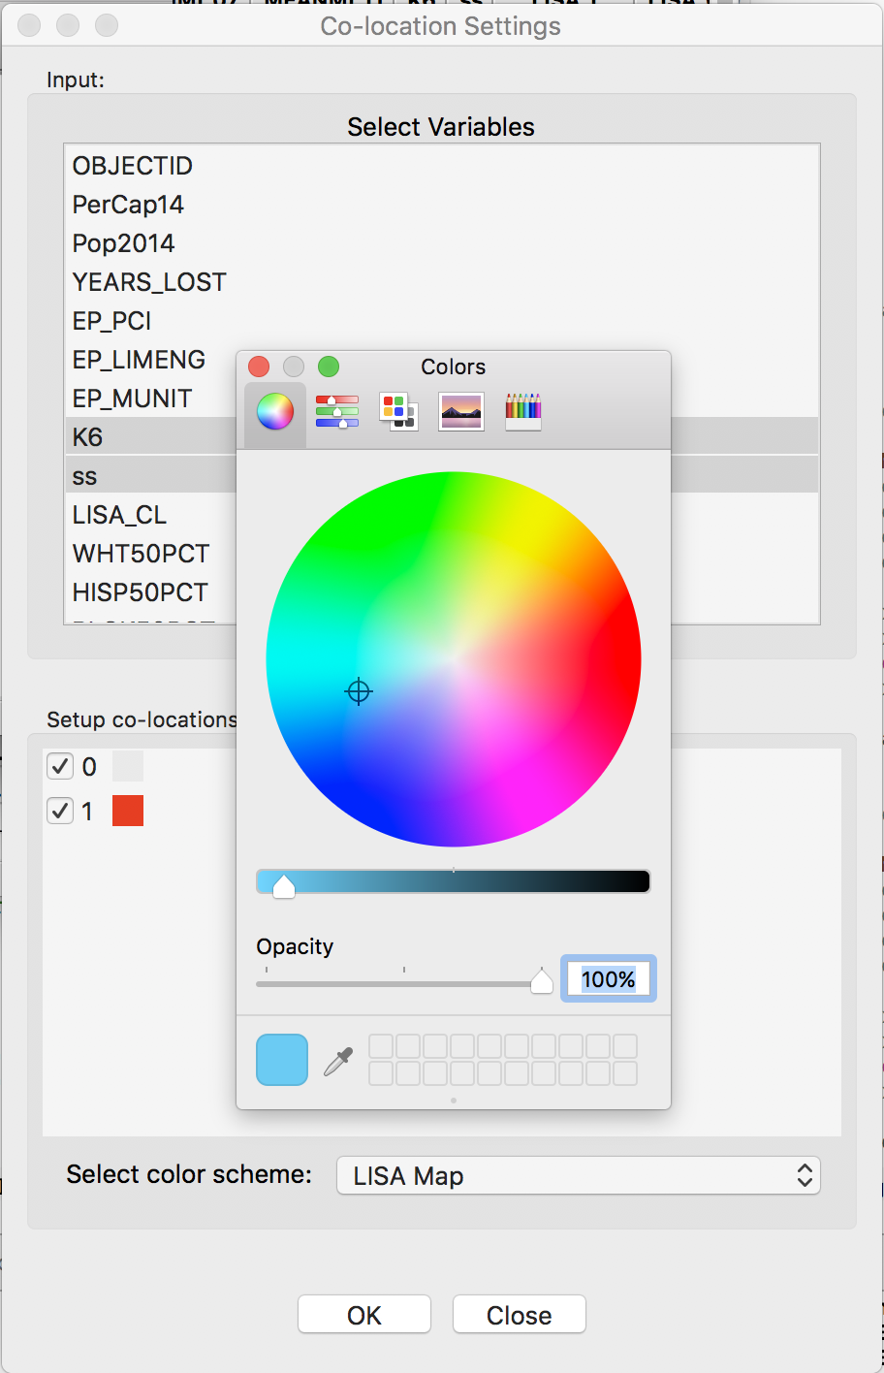Click the crosshair marker on the color wheel

tap(359, 691)
